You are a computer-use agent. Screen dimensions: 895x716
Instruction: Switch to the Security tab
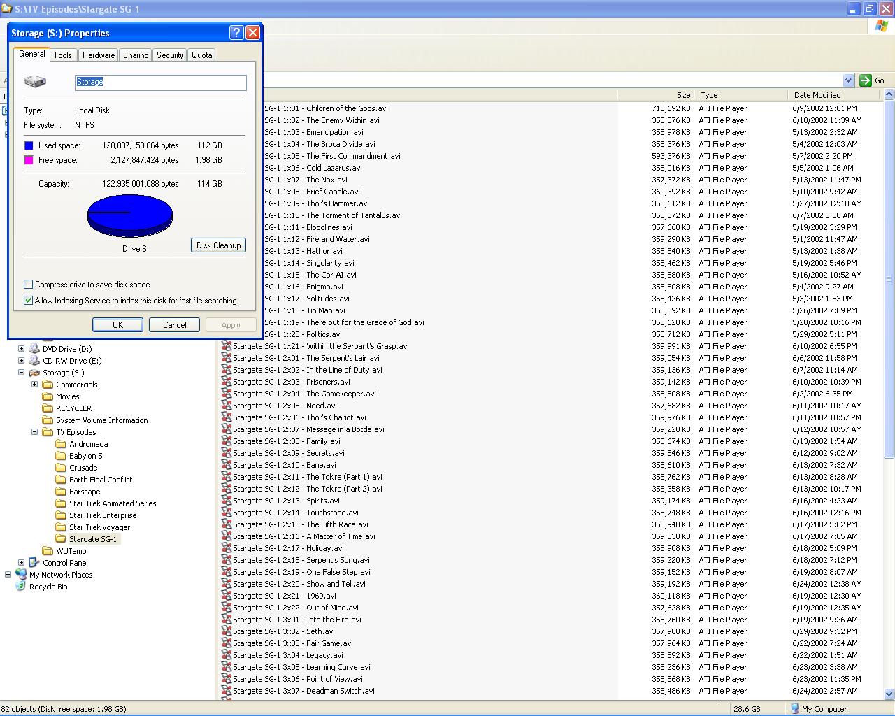click(170, 55)
